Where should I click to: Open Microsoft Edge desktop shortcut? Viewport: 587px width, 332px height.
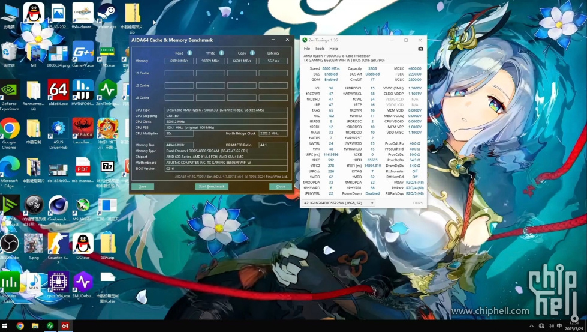10,172
